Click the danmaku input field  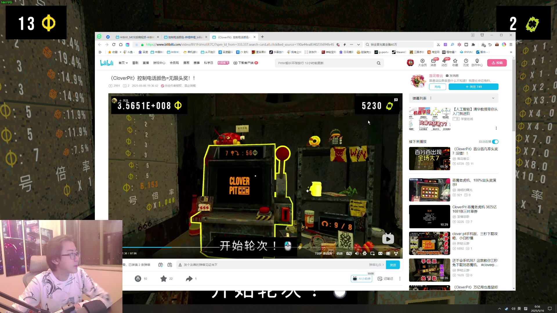pyautogui.click(x=273, y=265)
